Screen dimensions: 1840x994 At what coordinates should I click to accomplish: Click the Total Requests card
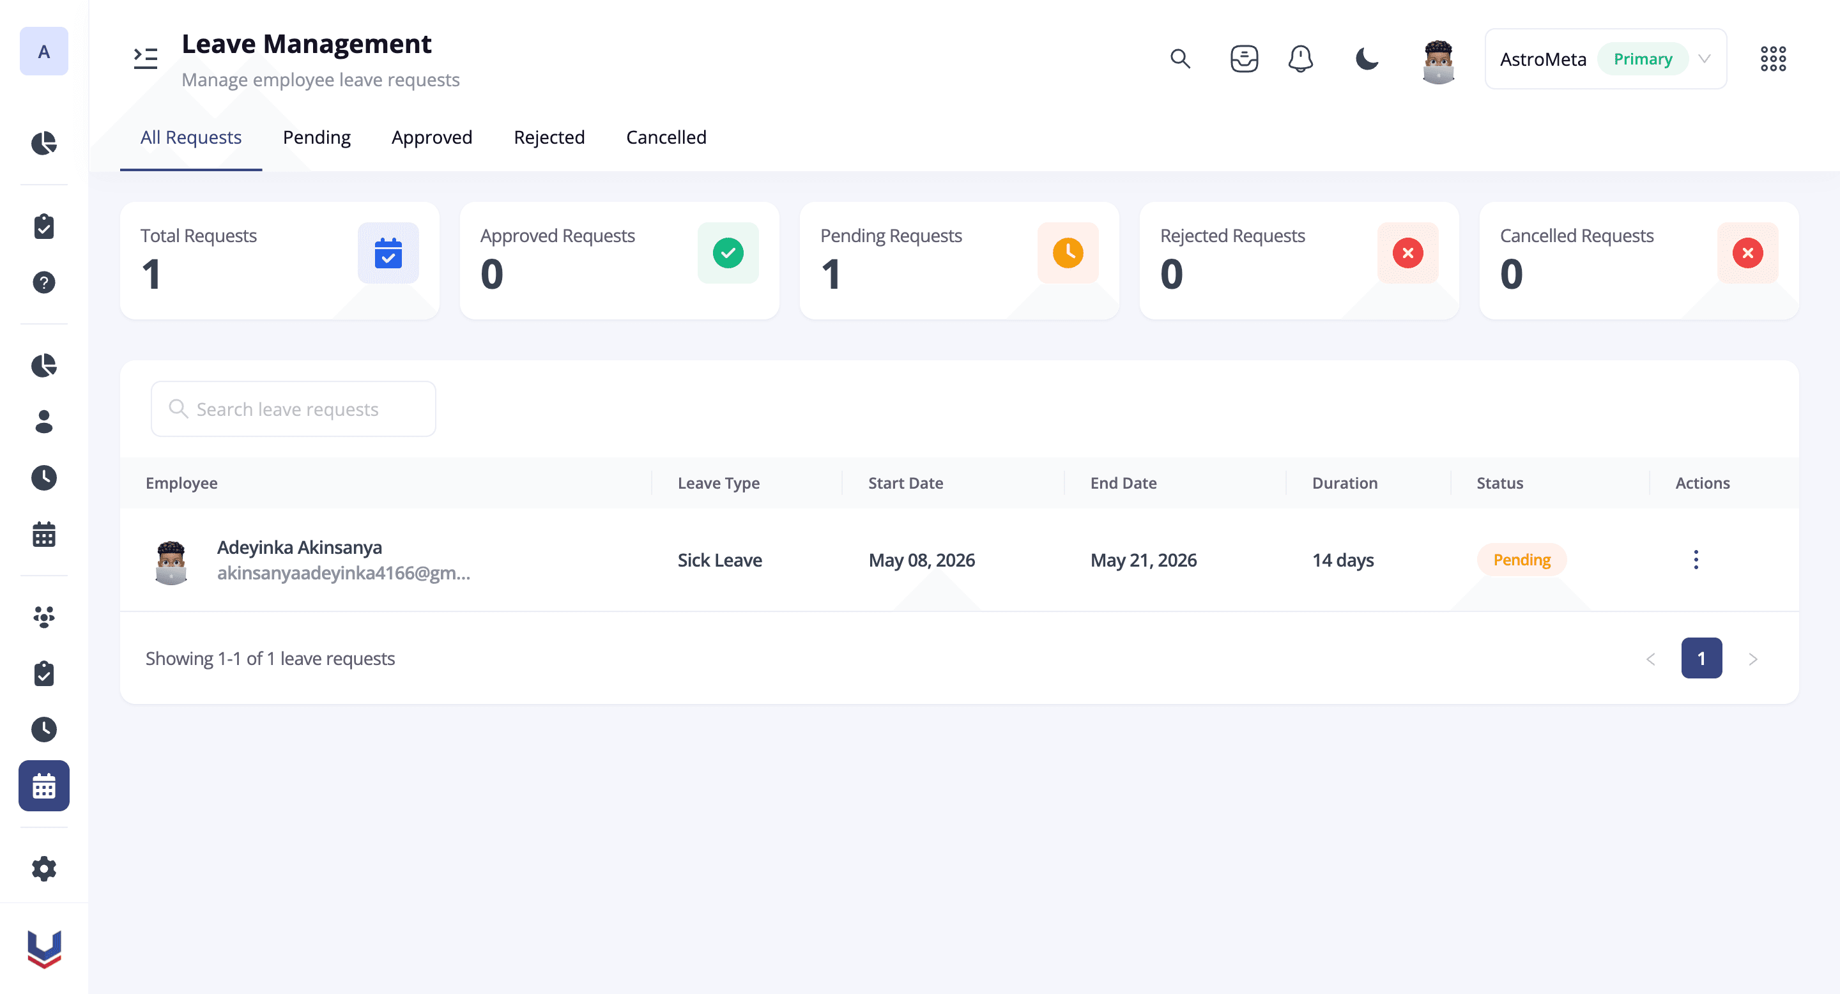[279, 261]
